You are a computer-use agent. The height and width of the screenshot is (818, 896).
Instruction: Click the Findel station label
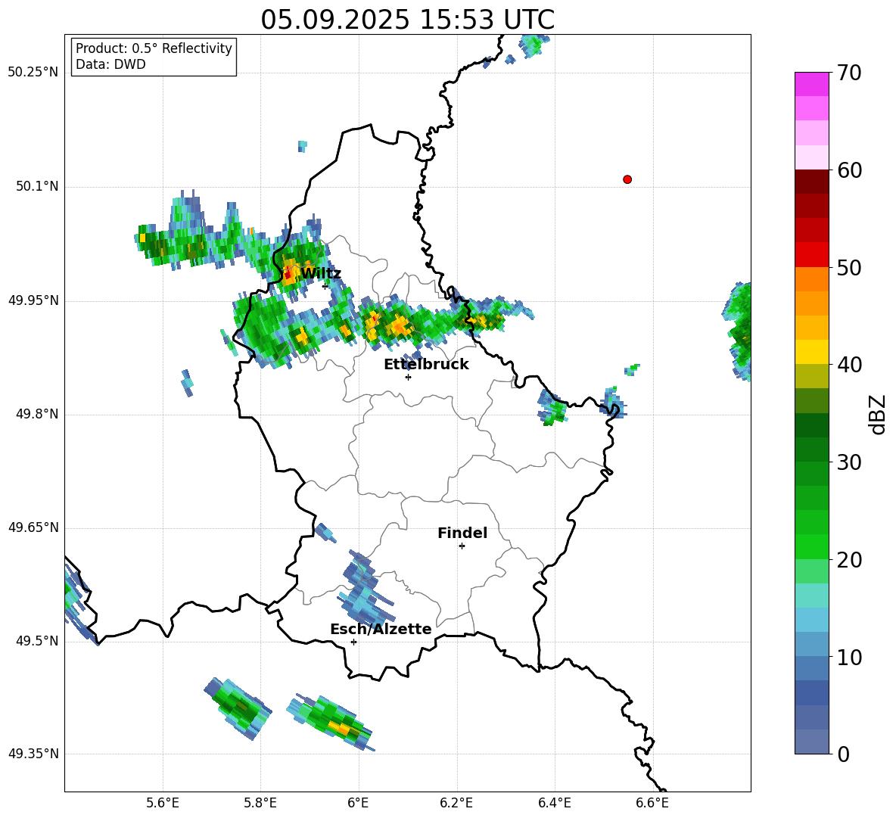(x=462, y=533)
